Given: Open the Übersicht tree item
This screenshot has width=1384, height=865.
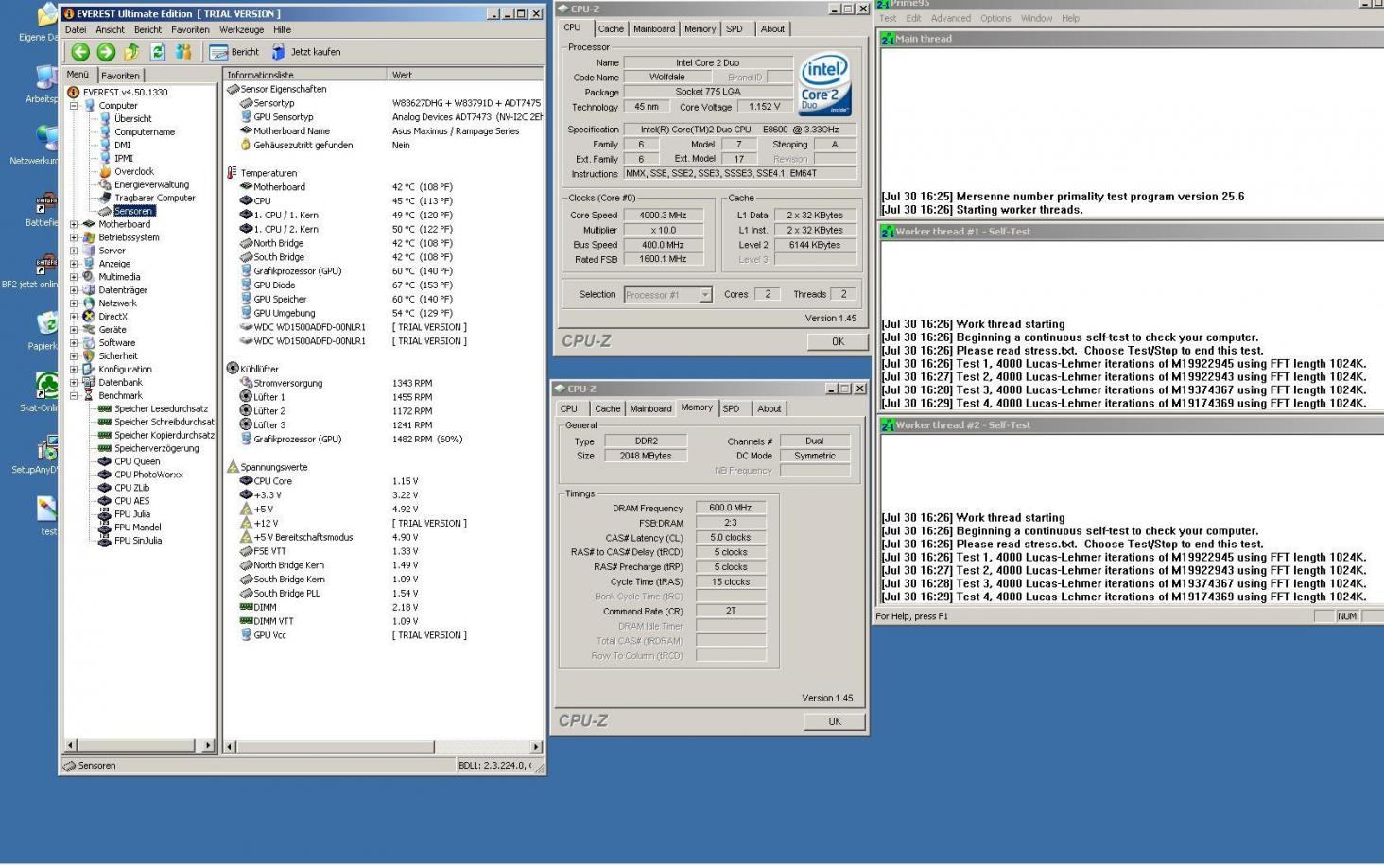Looking at the screenshot, I should coord(132,119).
